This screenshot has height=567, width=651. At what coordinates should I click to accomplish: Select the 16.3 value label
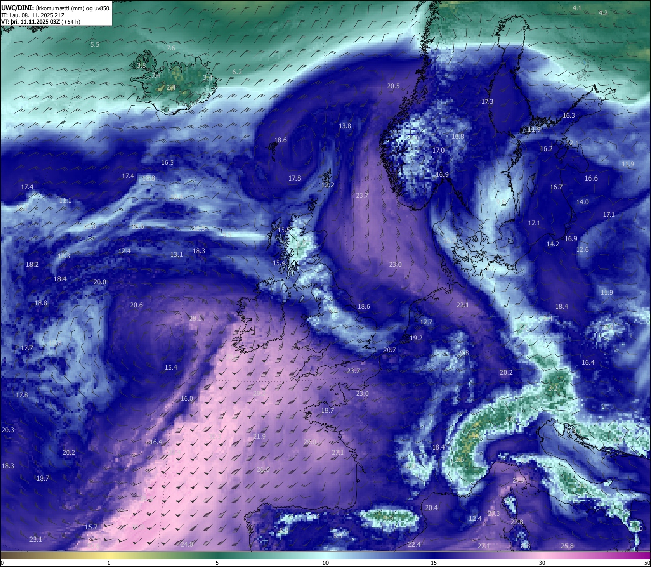[569, 115]
